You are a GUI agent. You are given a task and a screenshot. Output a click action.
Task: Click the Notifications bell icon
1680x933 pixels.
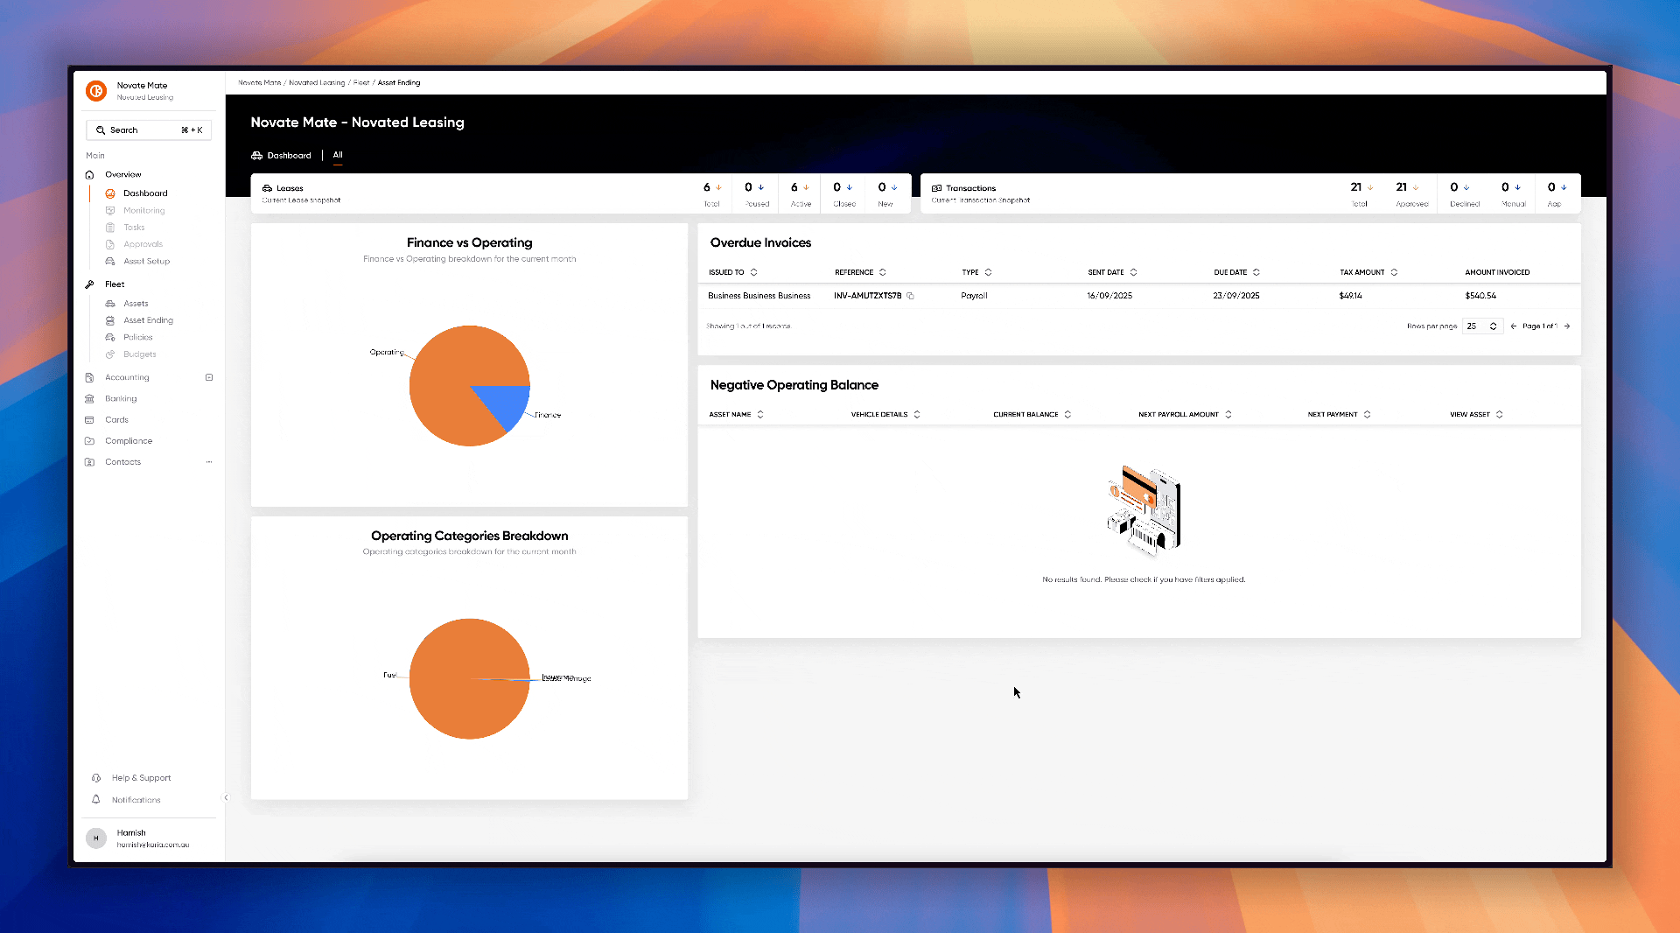click(96, 799)
